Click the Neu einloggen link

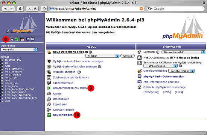[x=63, y=115]
